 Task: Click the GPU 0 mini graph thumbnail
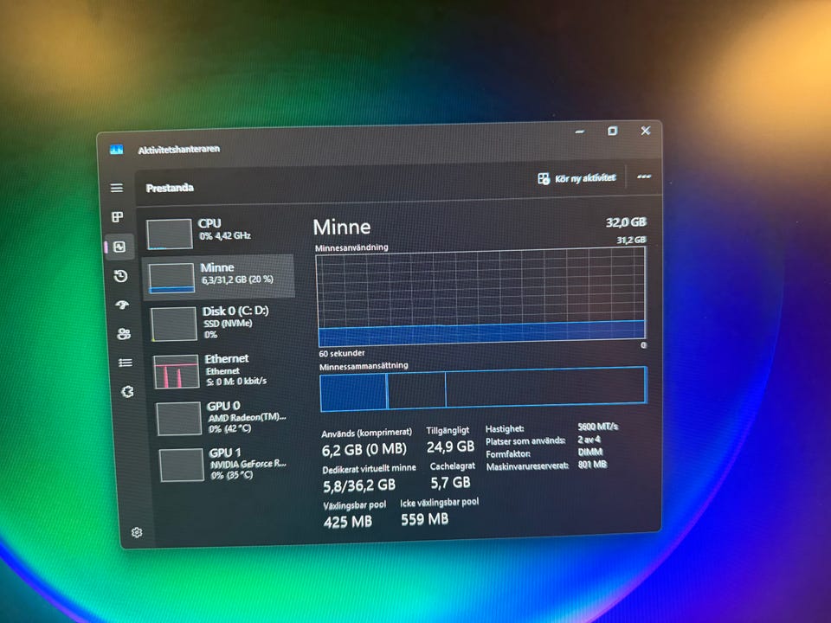click(x=178, y=419)
